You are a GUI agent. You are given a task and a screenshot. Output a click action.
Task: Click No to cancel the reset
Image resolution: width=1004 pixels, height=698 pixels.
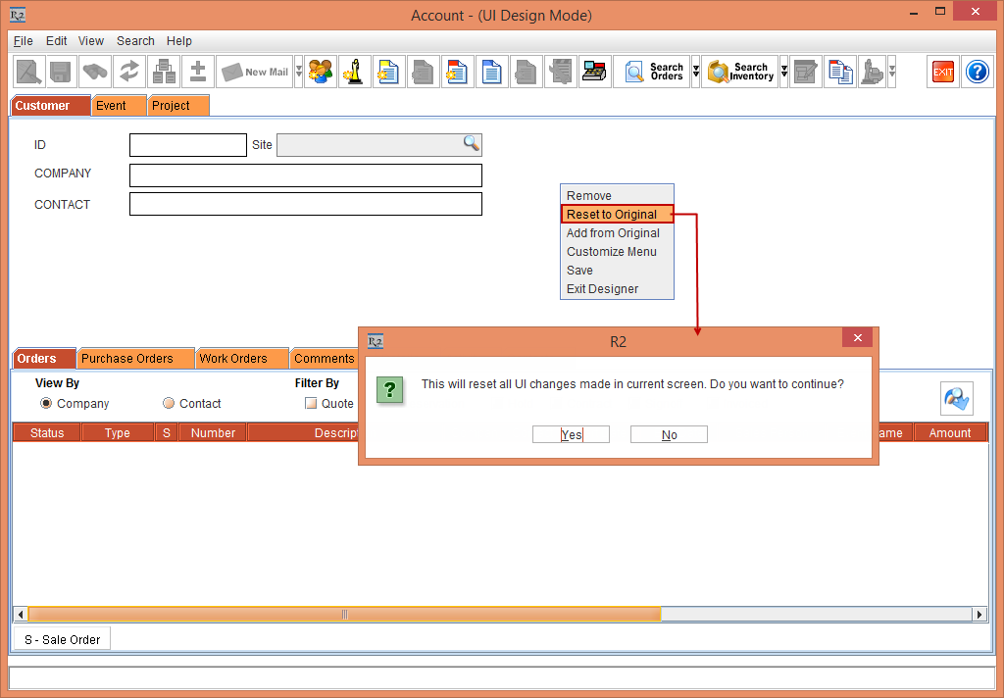point(668,433)
